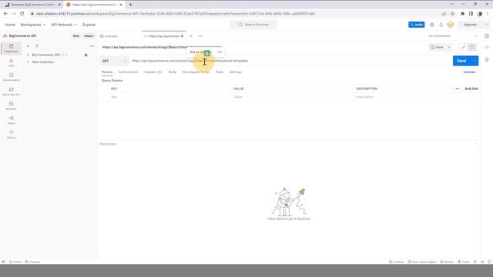This screenshot has height=277, width=493.
Task: Go to Home in top navigation
Action: 10,25
